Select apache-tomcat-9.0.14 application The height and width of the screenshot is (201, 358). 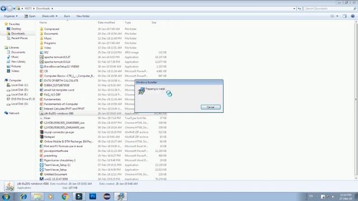[x=57, y=62]
